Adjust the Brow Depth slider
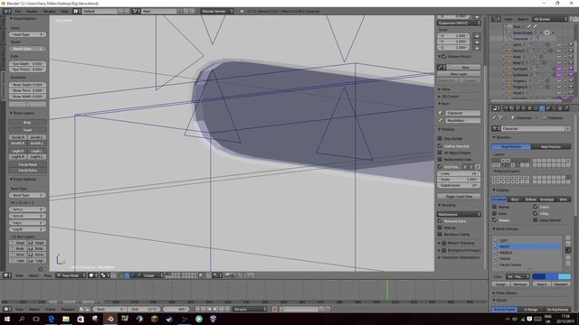This screenshot has height=325, width=579. 27,85
